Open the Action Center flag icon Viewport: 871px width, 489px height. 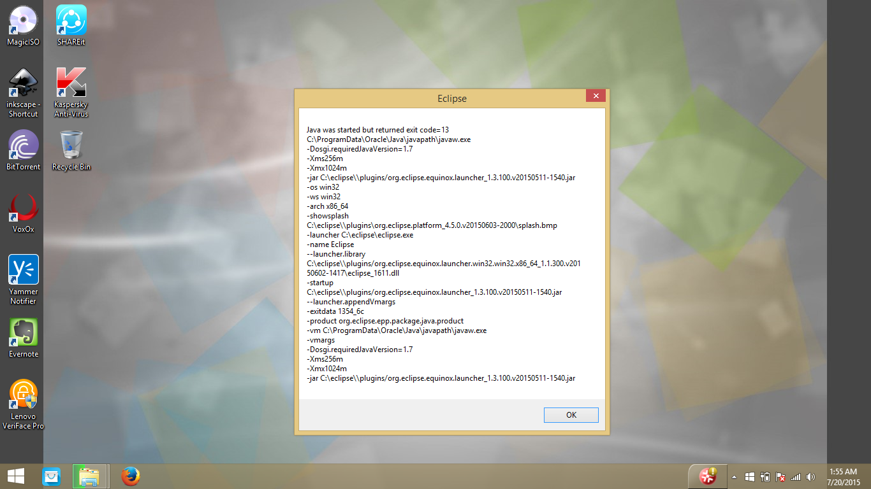point(780,477)
